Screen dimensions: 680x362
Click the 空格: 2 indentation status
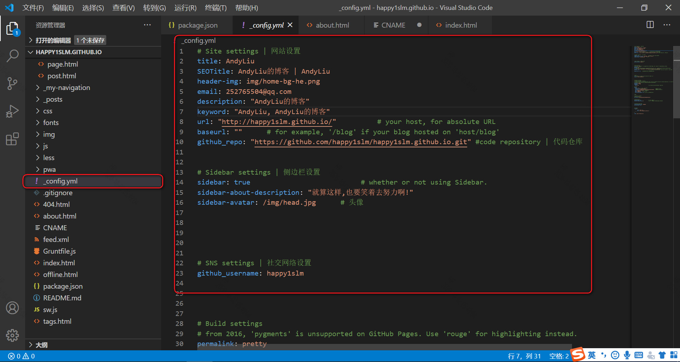[x=559, y=356]
